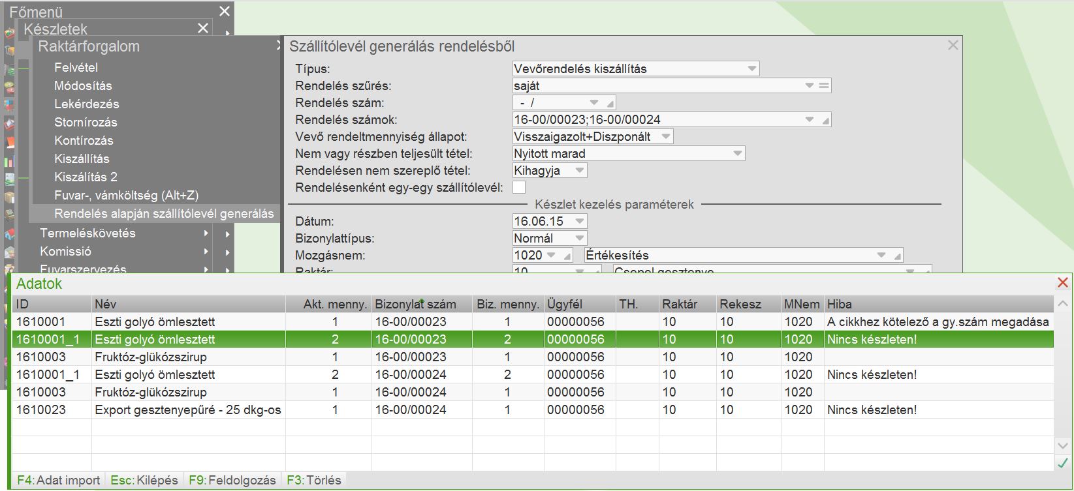Close the Készletek menu panel
Image resolution: width=1074 pixels, height=491 pixels.
tap(203, 28)
